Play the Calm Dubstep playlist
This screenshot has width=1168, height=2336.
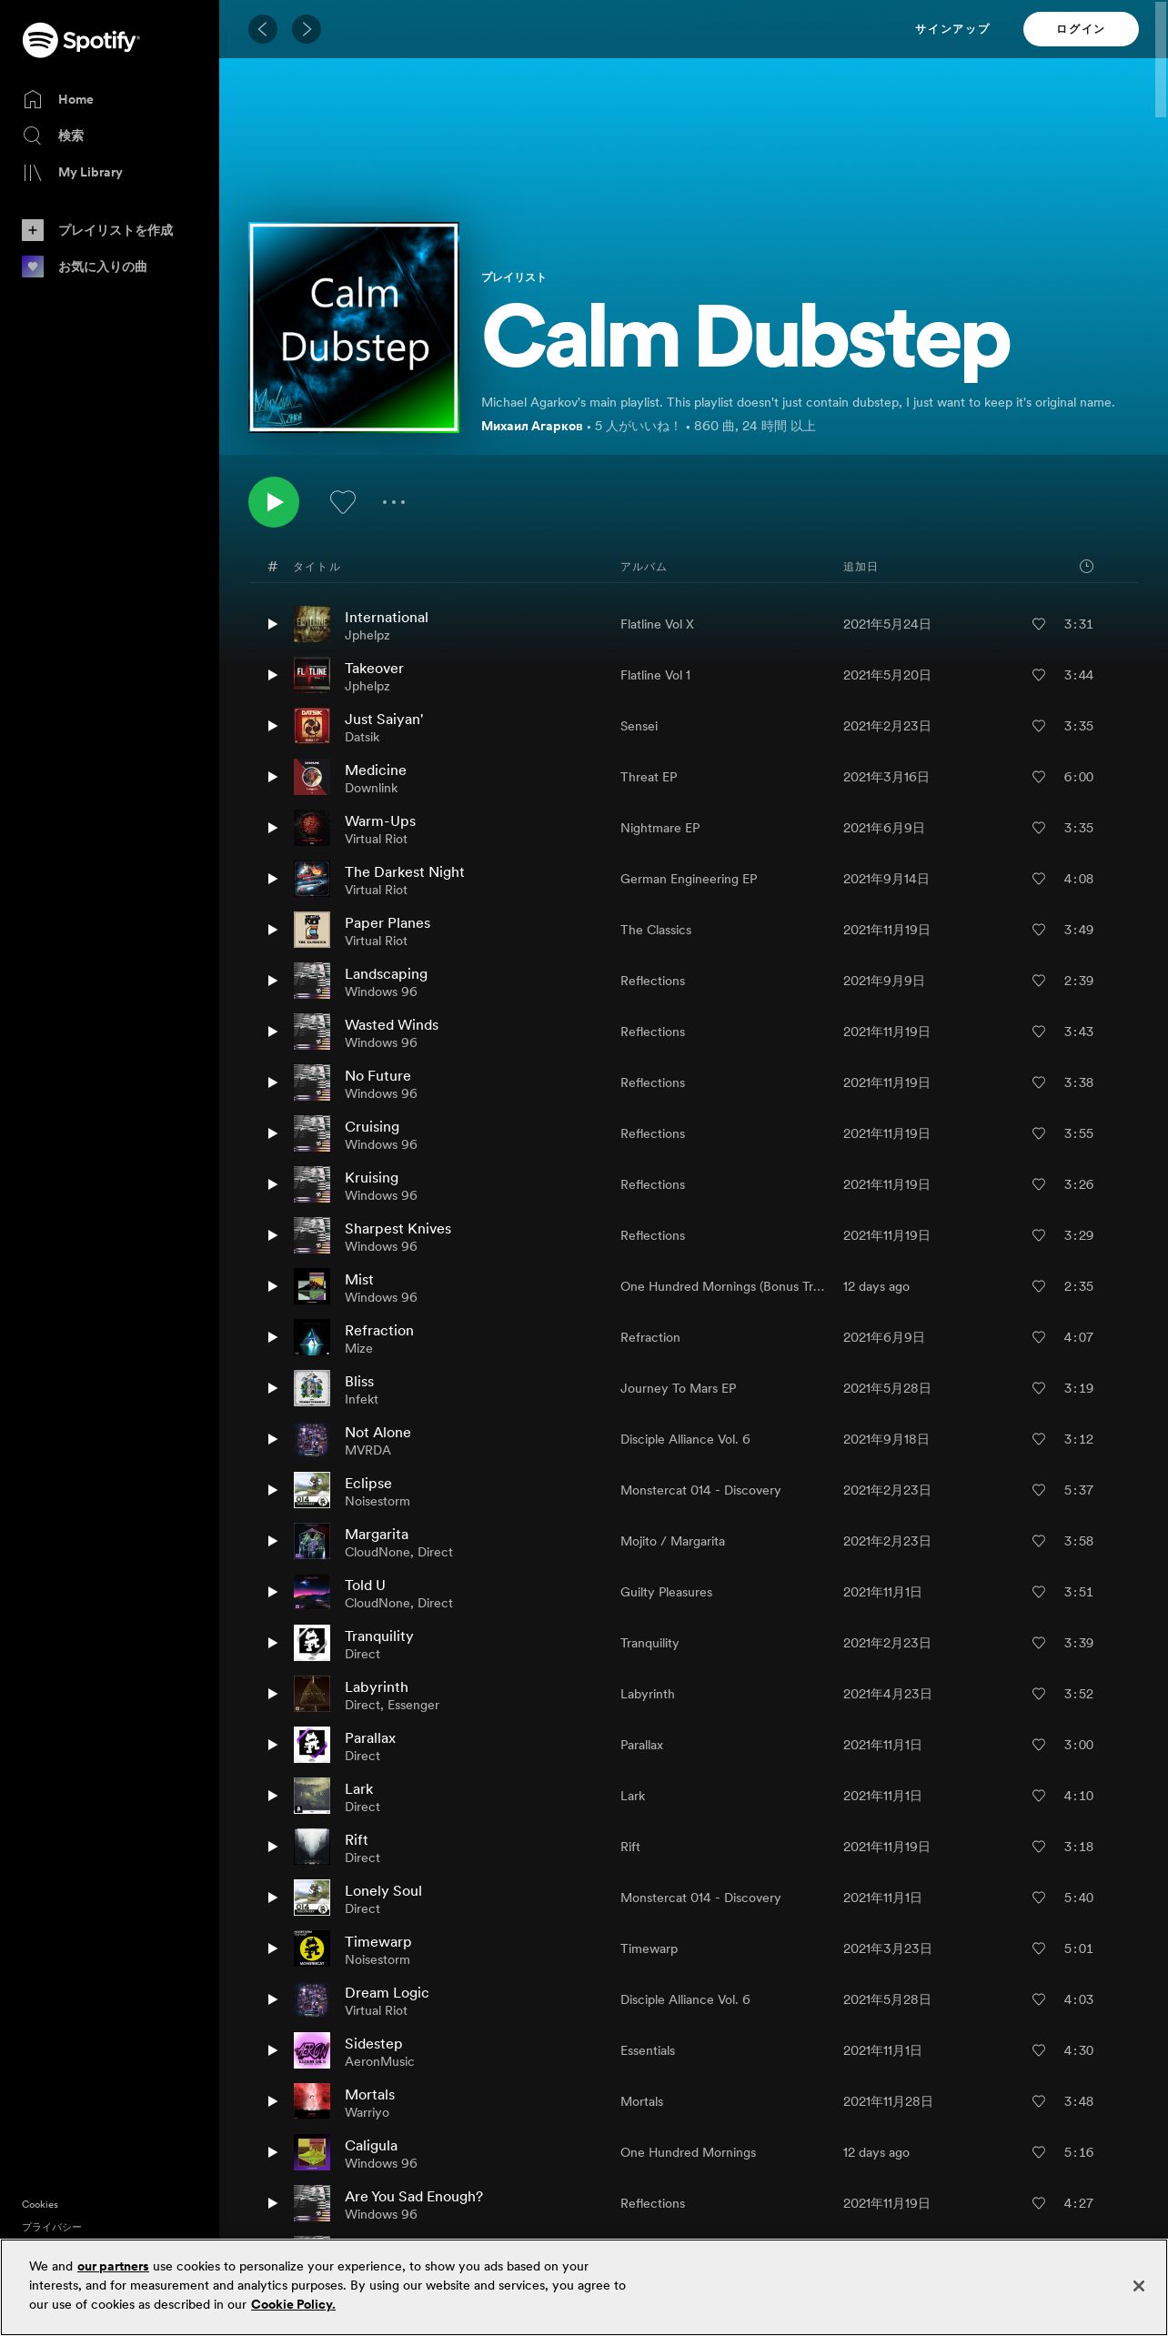click(x=274, y=502)
